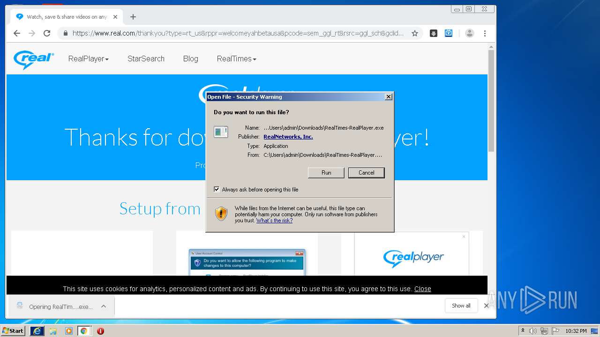Click the Run button

pyautogui.click(x=326, y=173)
